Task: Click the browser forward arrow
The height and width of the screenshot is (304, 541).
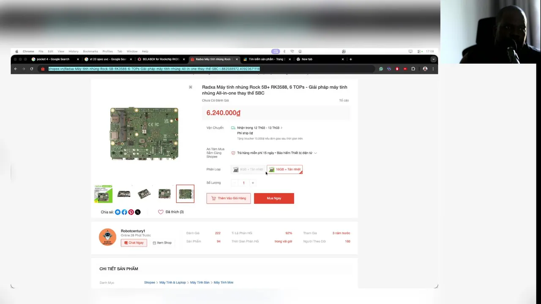Action: tap(24, 69)
